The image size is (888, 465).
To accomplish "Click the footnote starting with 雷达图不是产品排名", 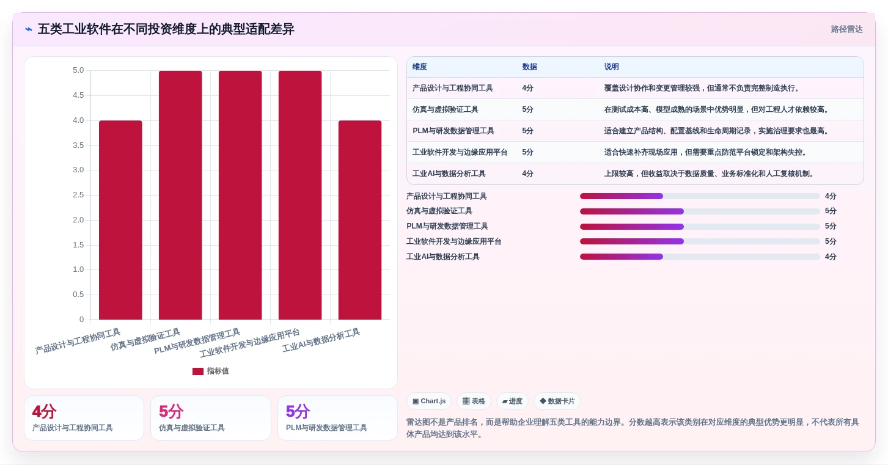I will pos(634,428).
